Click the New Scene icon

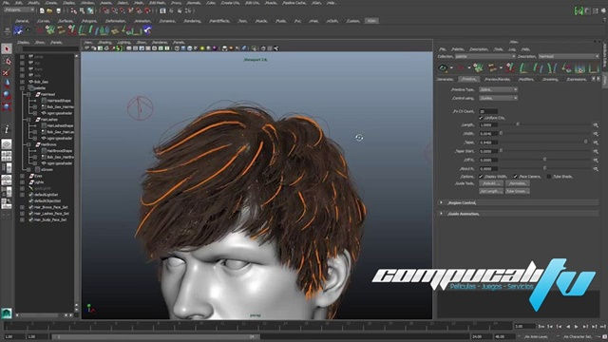42,10
